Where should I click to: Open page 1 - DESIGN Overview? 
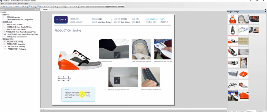pyautogui.click(x=12, y=17)
